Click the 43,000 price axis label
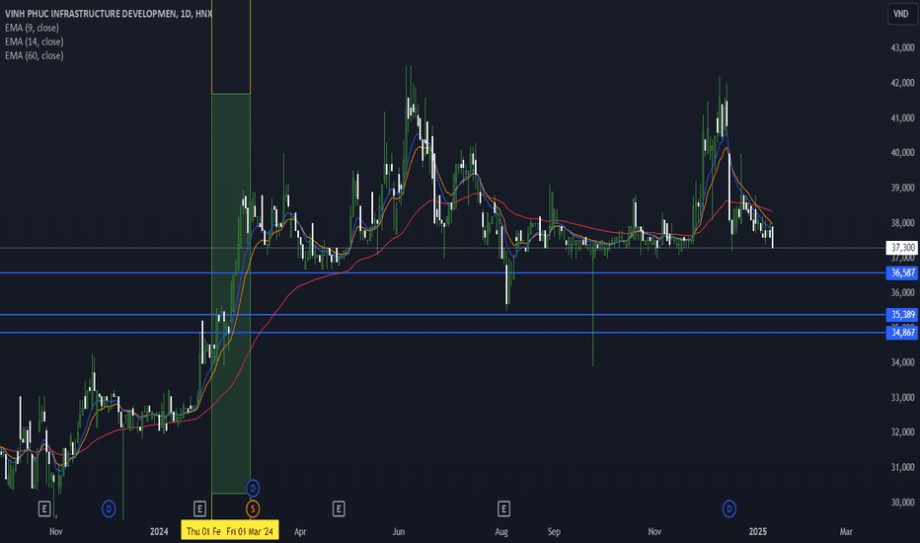 pyautogui.click(x=902, y=48)
